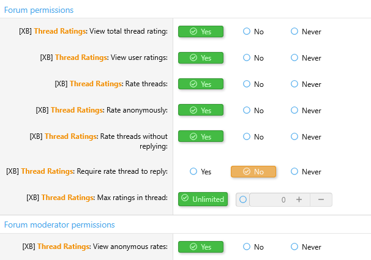Click the Forum permissions heading
This screenshot has width=371, height=260.
click(x=39, y=10)
